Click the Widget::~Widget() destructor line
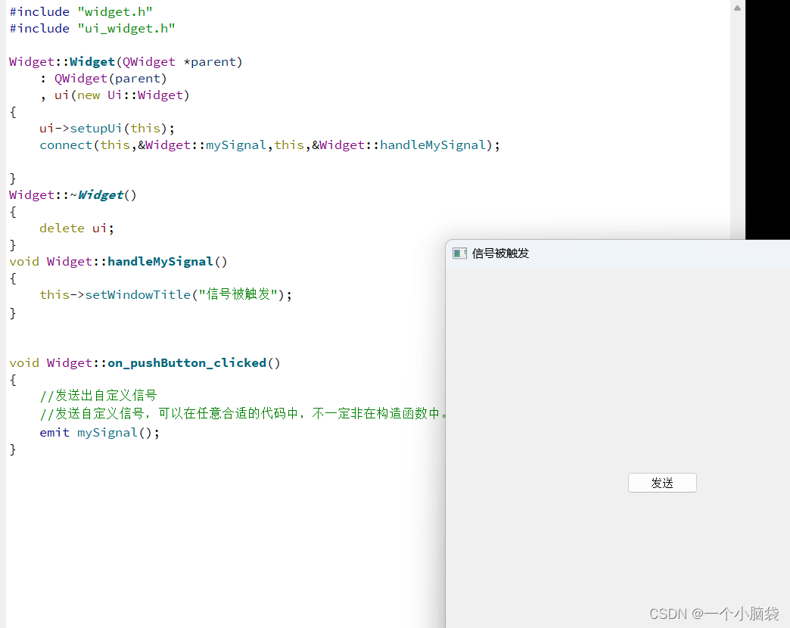Viewport: 790px width, 628px height. (x=73, y=195)
